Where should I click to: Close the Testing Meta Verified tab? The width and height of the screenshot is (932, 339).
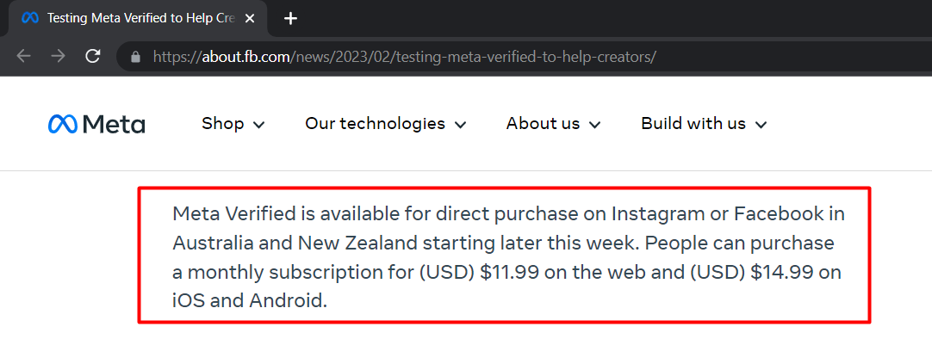coord(250,18)
